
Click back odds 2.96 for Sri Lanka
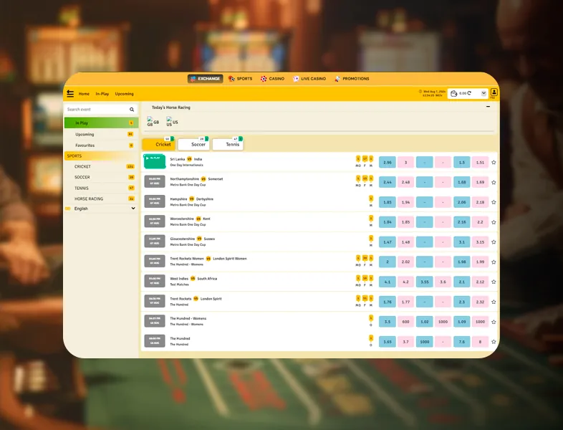(388, 163)
